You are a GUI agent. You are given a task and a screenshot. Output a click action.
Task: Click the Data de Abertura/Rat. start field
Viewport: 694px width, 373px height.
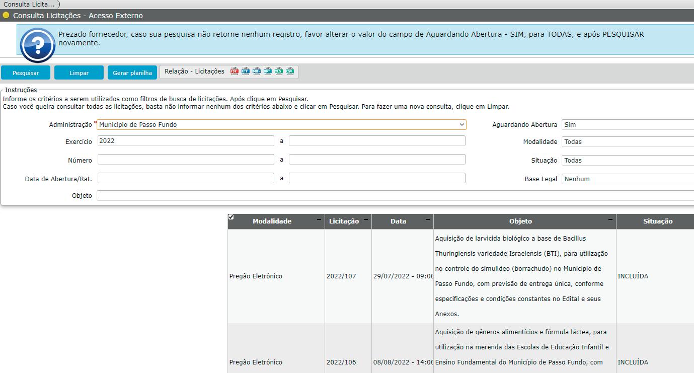click(186, 178)
